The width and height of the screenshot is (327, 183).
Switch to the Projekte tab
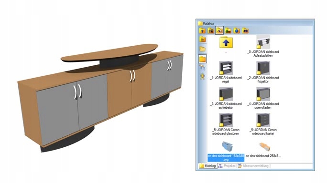tap(227, 166)
